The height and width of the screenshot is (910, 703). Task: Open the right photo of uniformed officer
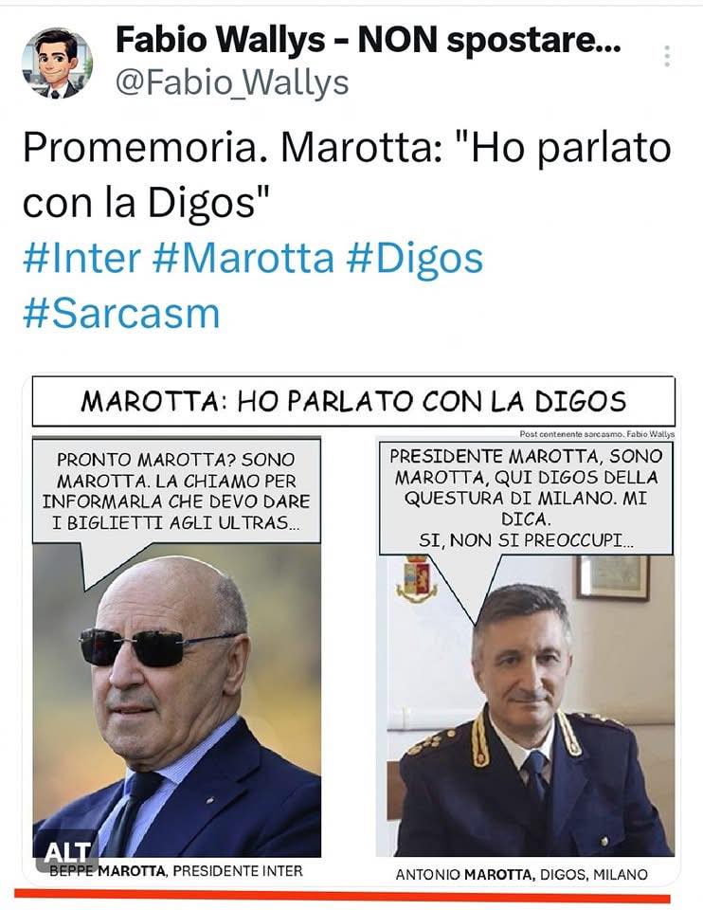tap(525, 705)
